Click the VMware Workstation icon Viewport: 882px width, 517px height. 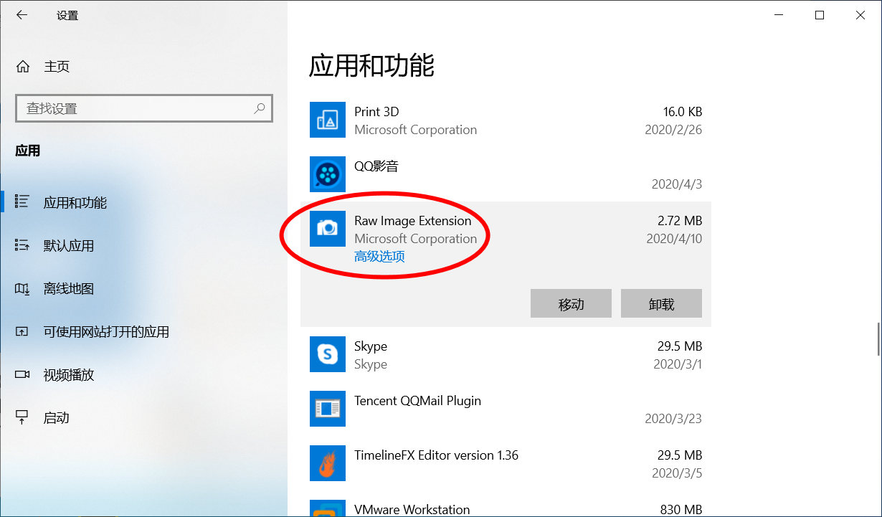click(328, 508)
